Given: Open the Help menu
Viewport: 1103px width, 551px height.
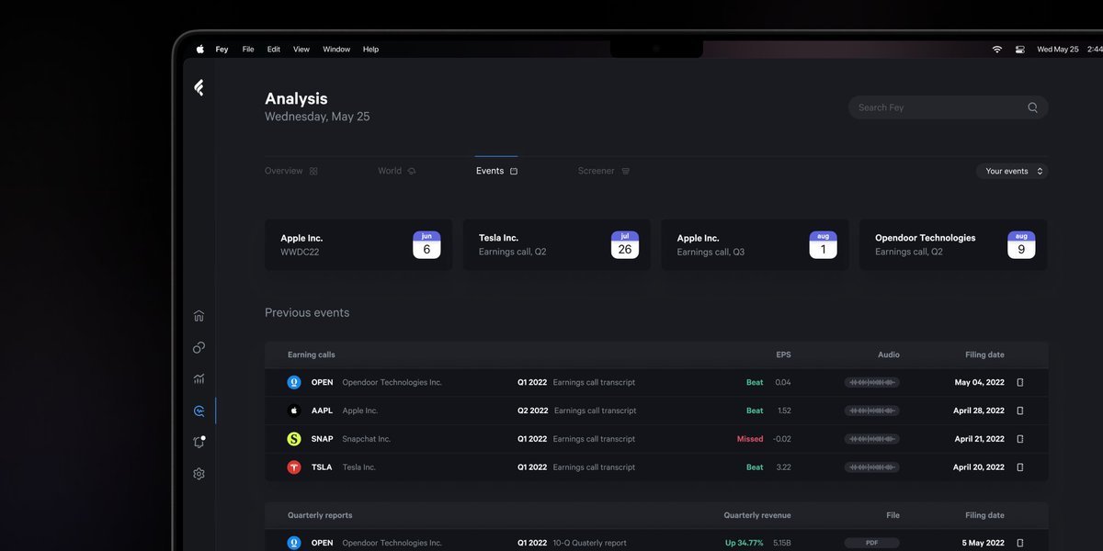Looking at the screenshot, I should pyautogui.click(x=370, y=50).
